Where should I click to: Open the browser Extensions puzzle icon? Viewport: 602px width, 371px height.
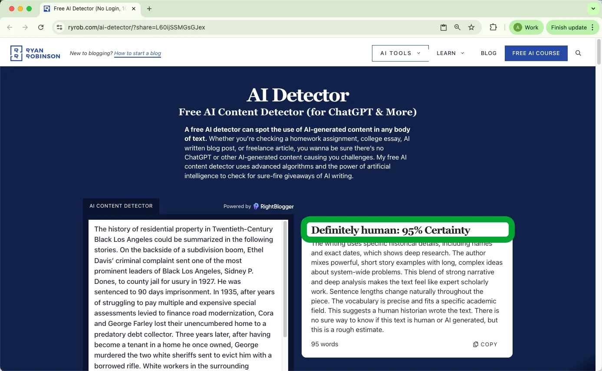(493, 27)
